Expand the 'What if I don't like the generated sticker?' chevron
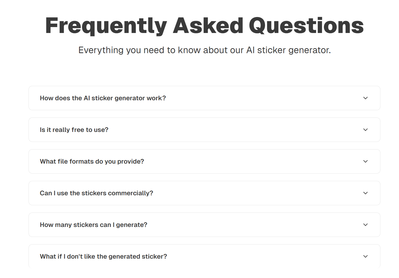399x278 pixels. (x=365, y=257)
